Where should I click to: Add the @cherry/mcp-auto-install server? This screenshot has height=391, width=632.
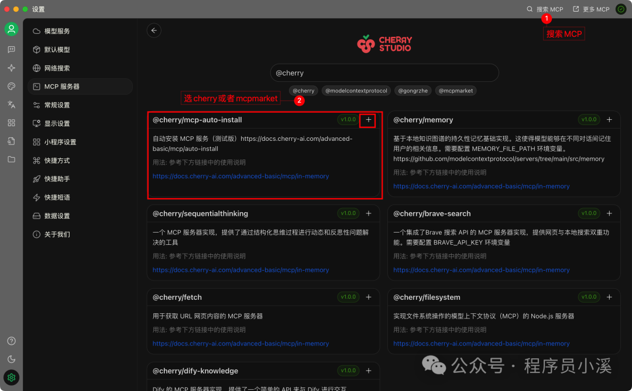coord(369,120)
